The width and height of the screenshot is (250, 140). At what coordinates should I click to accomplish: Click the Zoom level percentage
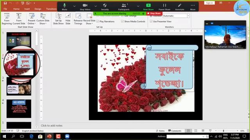pos(242,131)
